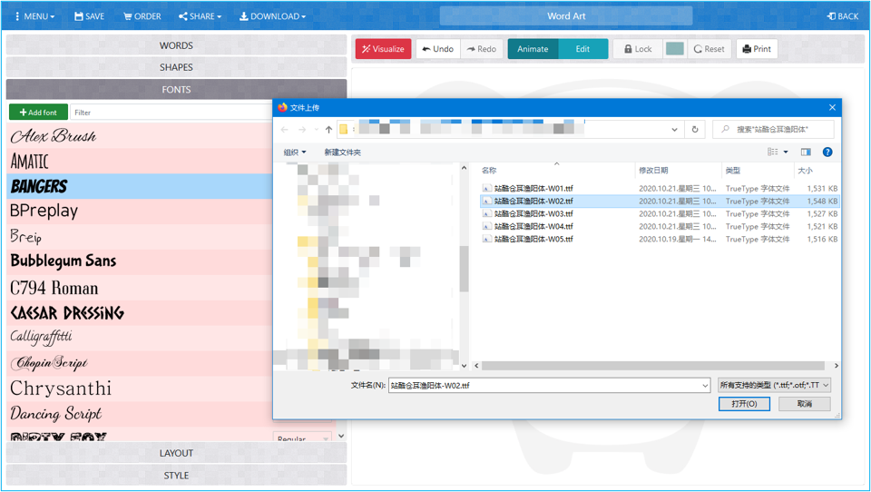Collapse the FONTS panel header
Image resolution: width=871 pixels, height=492 pixels.
(176, 90)
